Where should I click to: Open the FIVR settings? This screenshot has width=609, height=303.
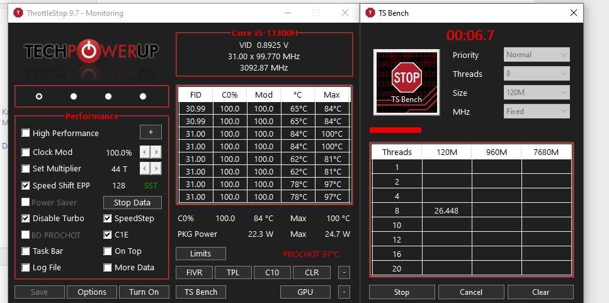click(194, 272)
